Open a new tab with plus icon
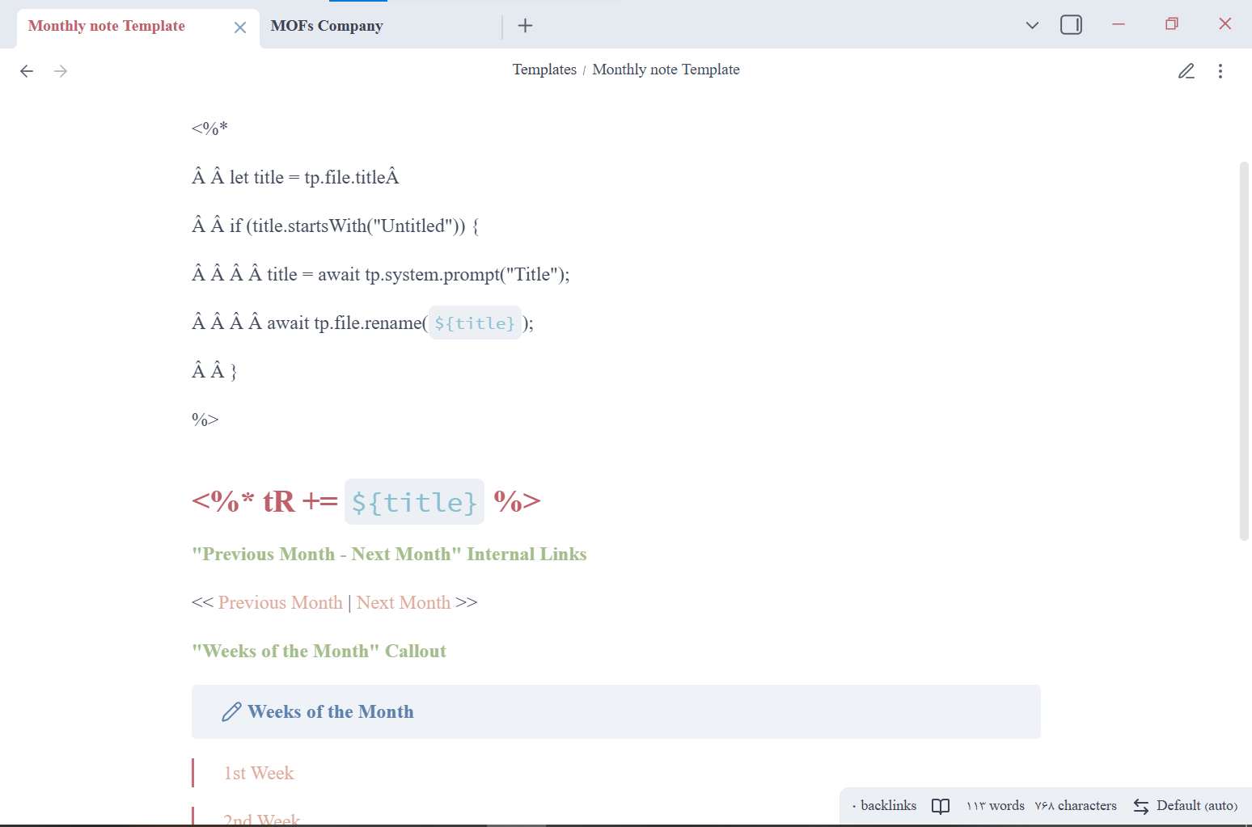Screen dimensions: 1252x827 coord(525,26)
